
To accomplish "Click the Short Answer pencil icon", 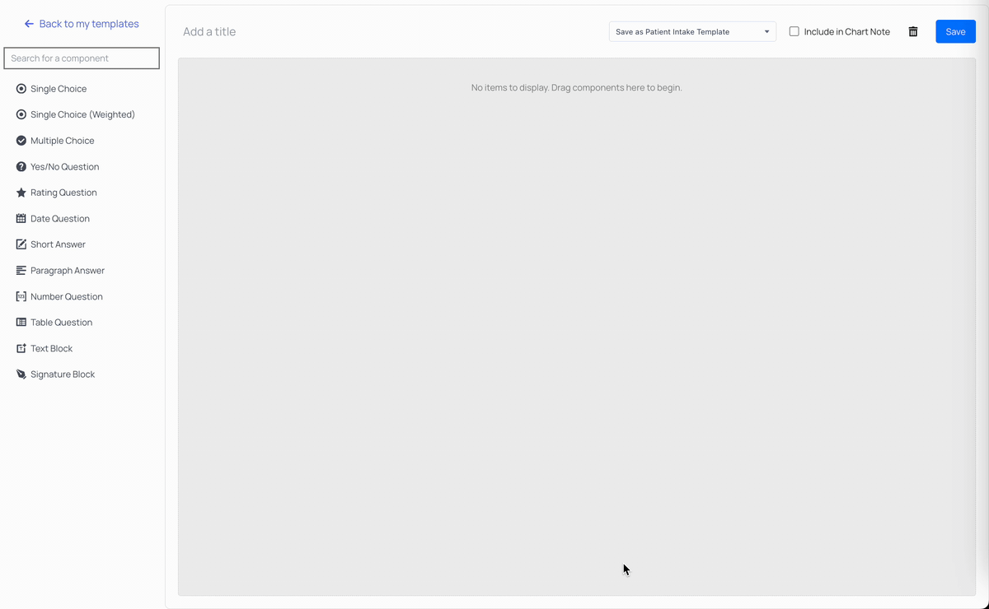I will click(x=21, y=244).
